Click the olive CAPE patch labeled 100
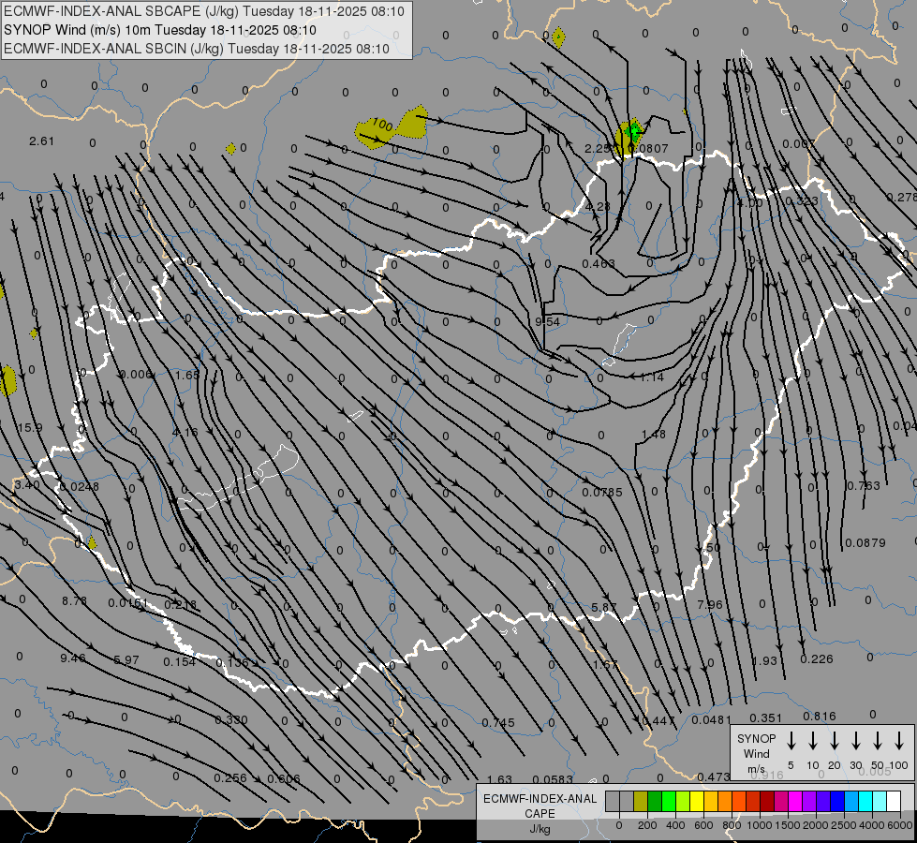 point(391,128)
